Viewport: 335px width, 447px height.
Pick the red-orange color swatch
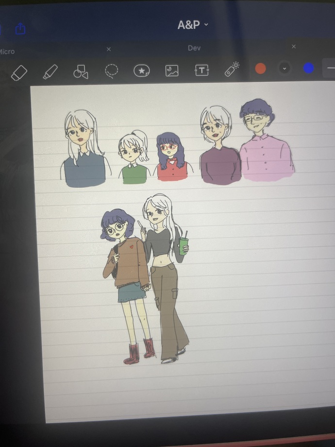(x=260, y=69)
